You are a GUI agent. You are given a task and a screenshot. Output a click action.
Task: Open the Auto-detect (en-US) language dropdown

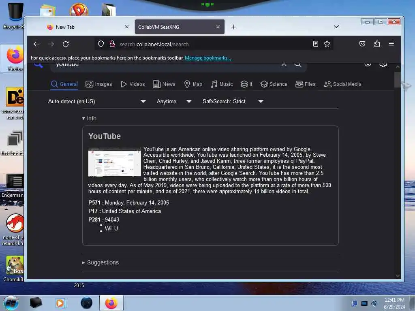pos(97,101)
